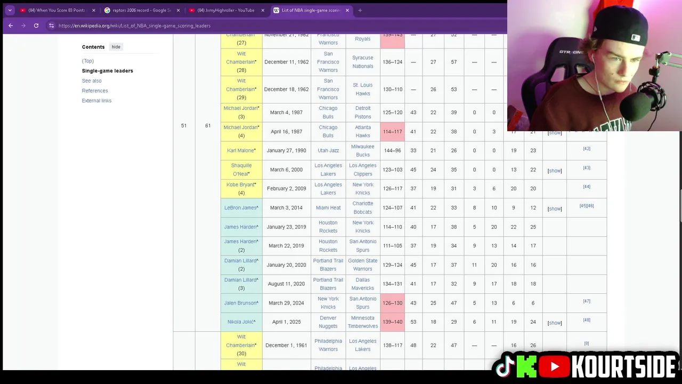Jump to (Top) in Contents

pyautogui.click(x=88, y=61)
